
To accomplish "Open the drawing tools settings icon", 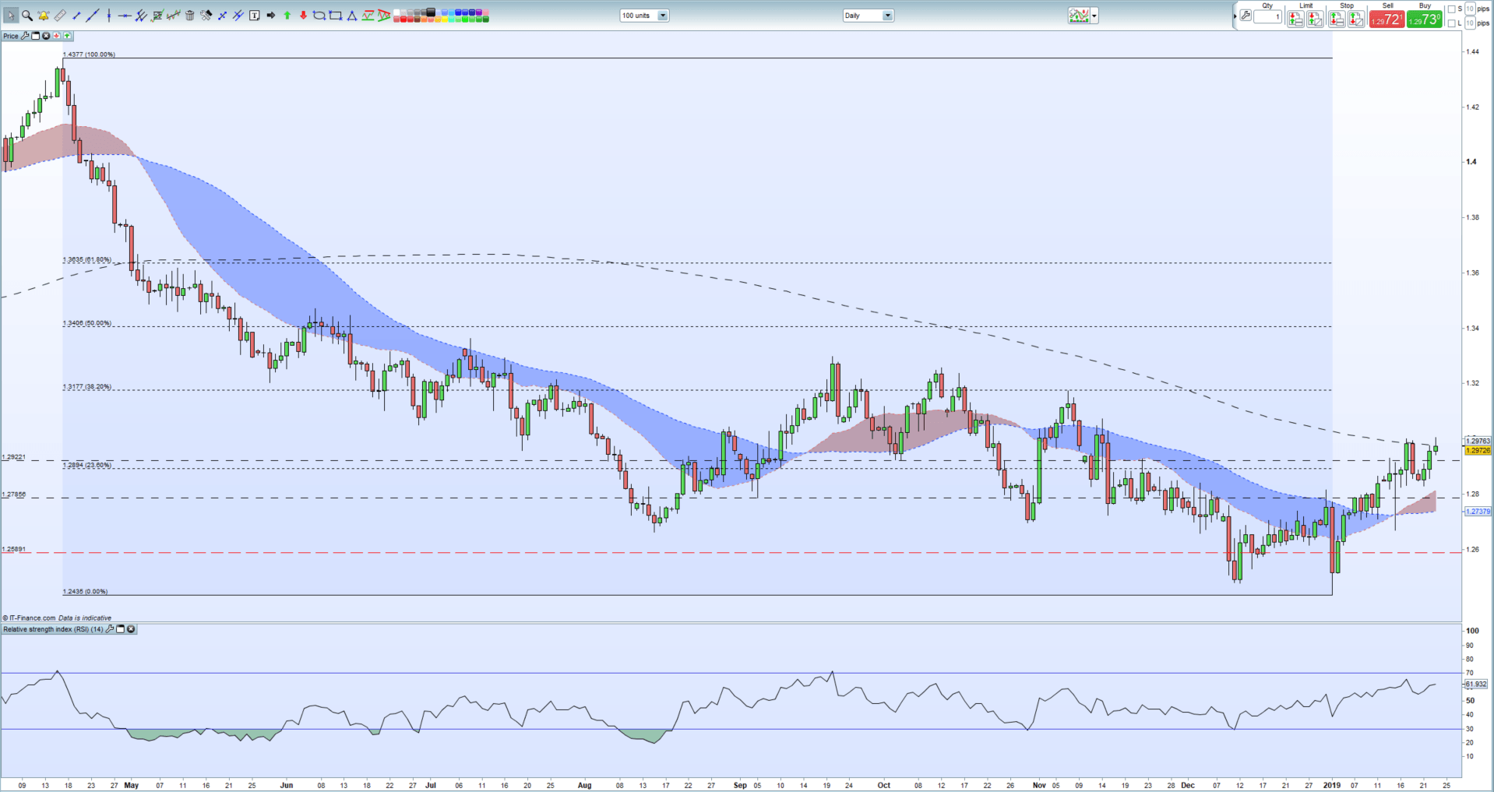I will (x=206, y=16).
